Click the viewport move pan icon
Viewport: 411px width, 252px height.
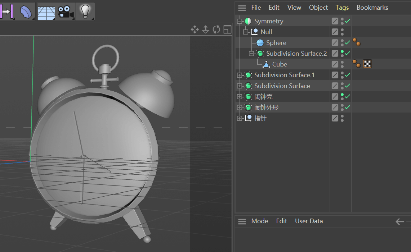pos(195,29)
